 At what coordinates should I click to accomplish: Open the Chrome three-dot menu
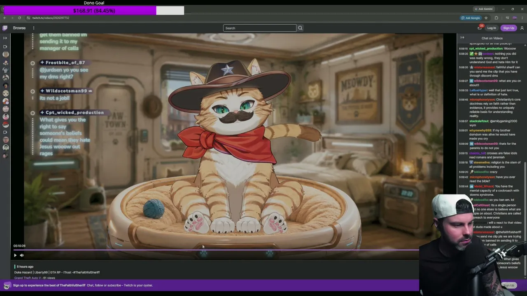tap(522, 18)
